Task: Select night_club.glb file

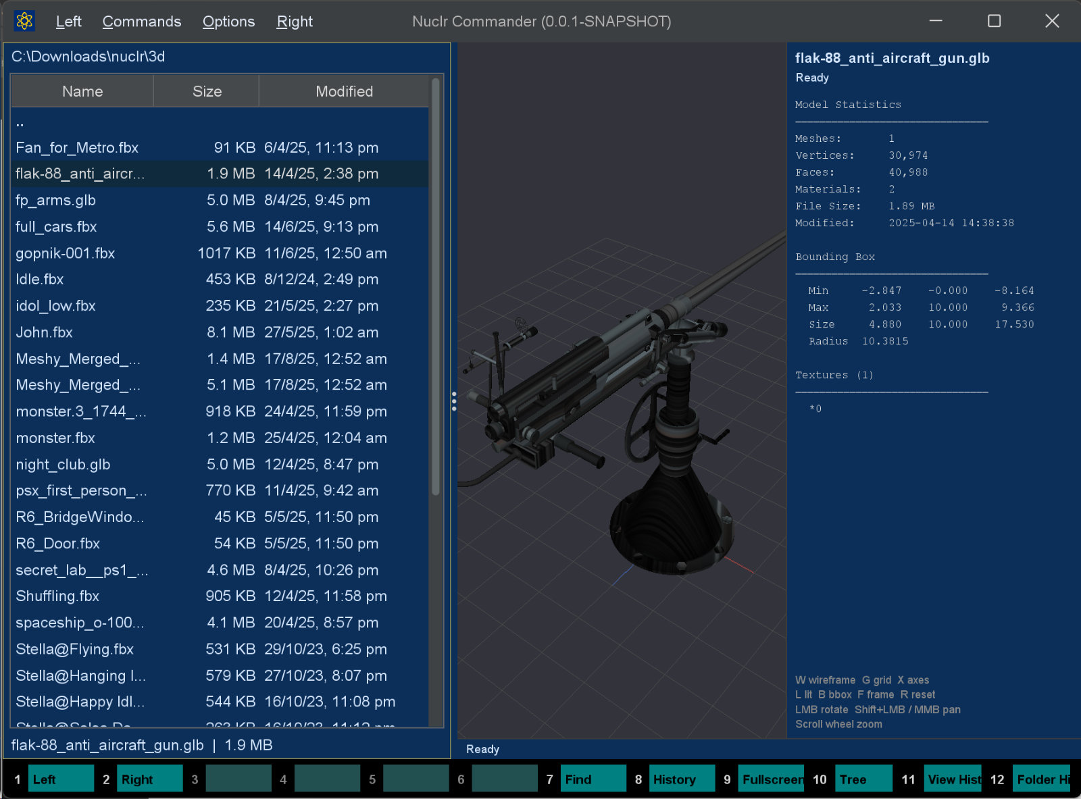Action: (220, 465)
